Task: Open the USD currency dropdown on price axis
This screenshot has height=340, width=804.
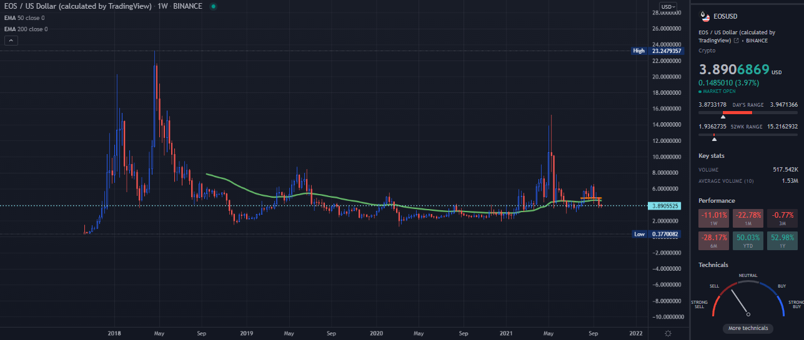Action: tap(668, 6)
